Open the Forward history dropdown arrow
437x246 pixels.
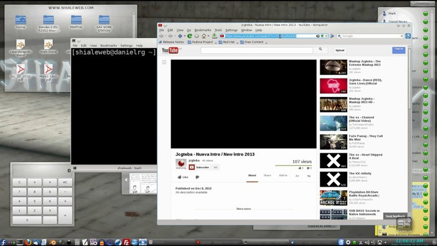pos(175,36)
